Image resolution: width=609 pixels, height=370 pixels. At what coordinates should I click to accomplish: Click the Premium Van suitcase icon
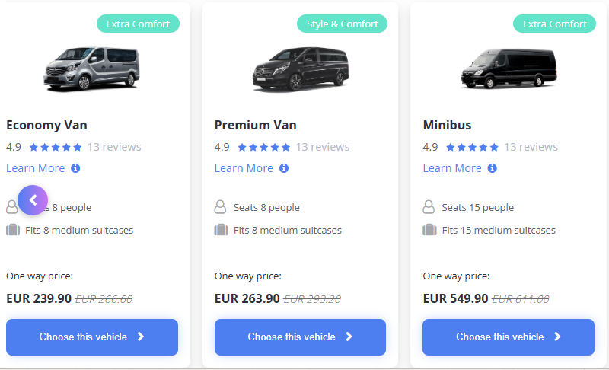click(221, 230)
